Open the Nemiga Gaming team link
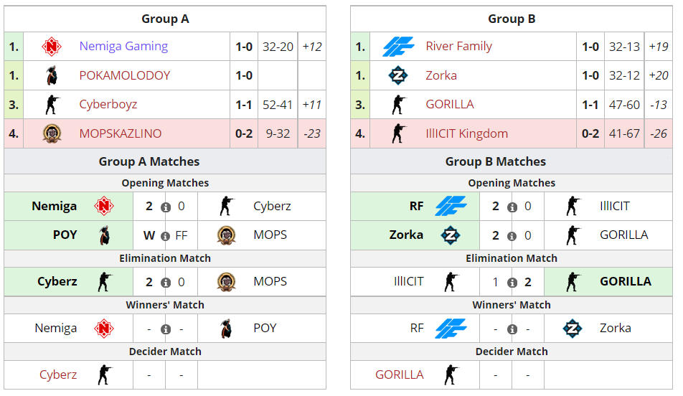 point(123,47)
